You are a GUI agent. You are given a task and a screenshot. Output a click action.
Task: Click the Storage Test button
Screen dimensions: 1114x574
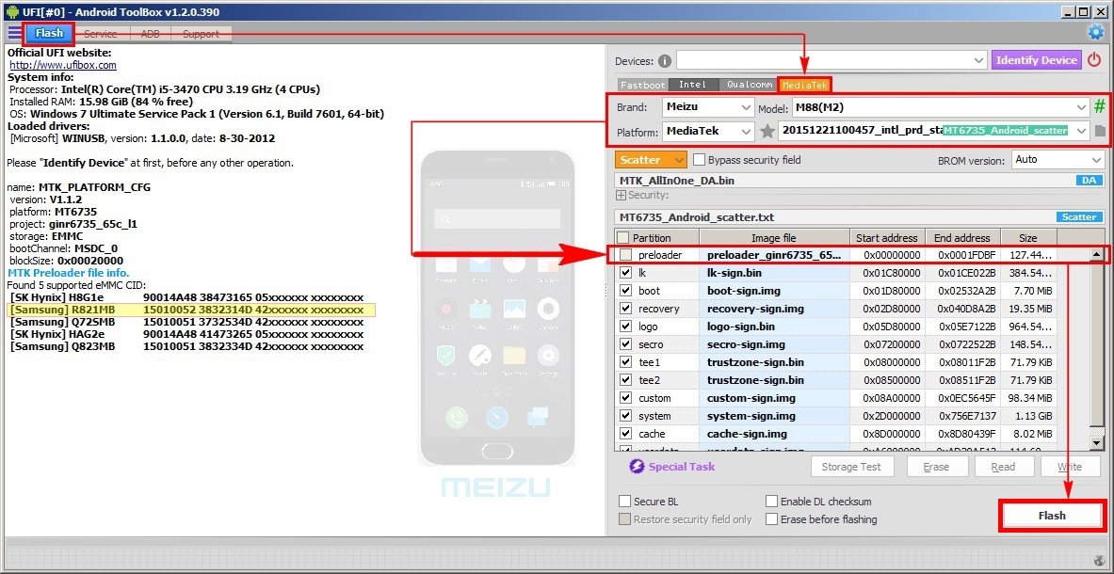(x=851, y=466)
